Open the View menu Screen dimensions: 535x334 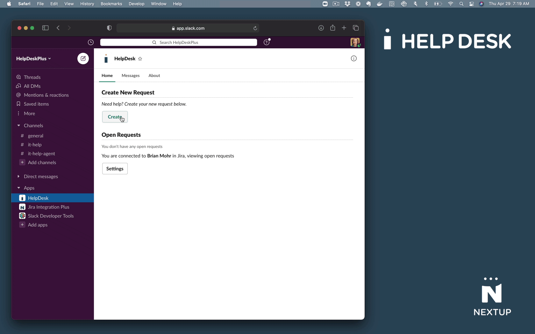coord(69,4)
